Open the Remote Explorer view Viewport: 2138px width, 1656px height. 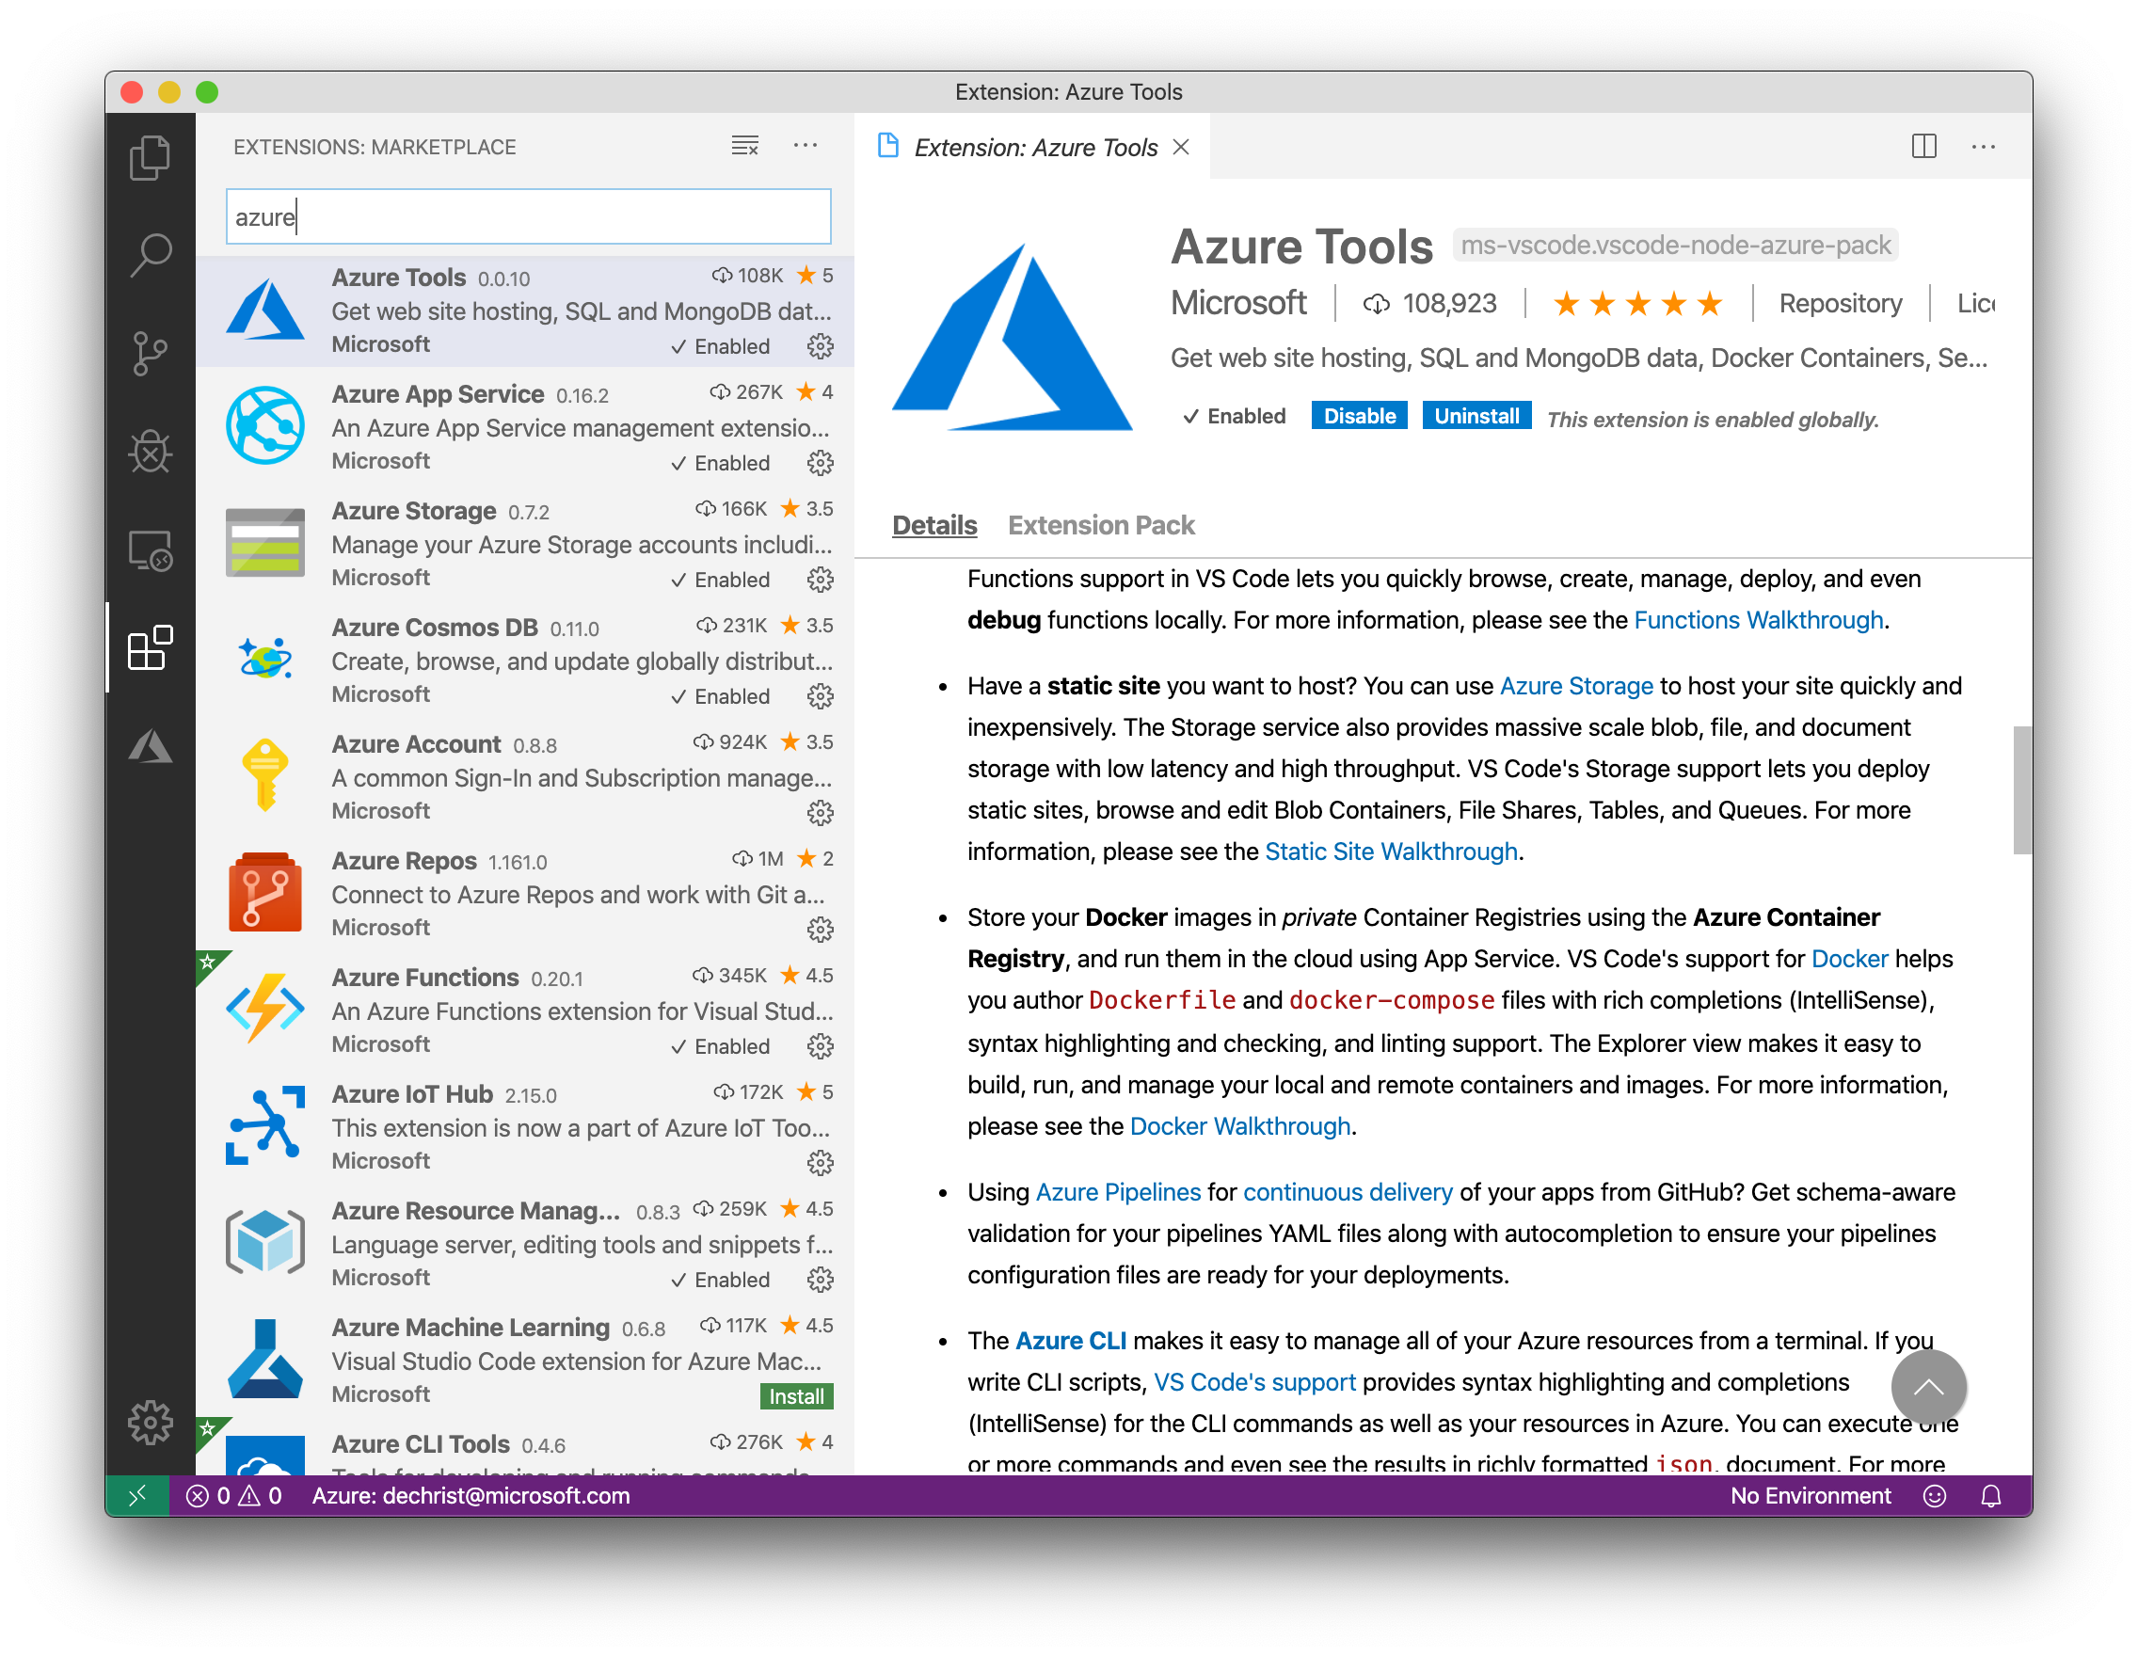tap(150, 551)
